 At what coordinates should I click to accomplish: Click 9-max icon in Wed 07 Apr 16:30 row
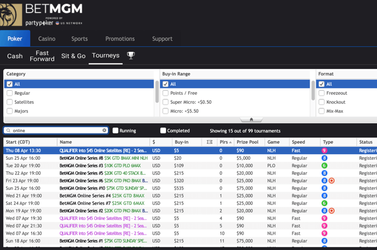tap(324, 233)
